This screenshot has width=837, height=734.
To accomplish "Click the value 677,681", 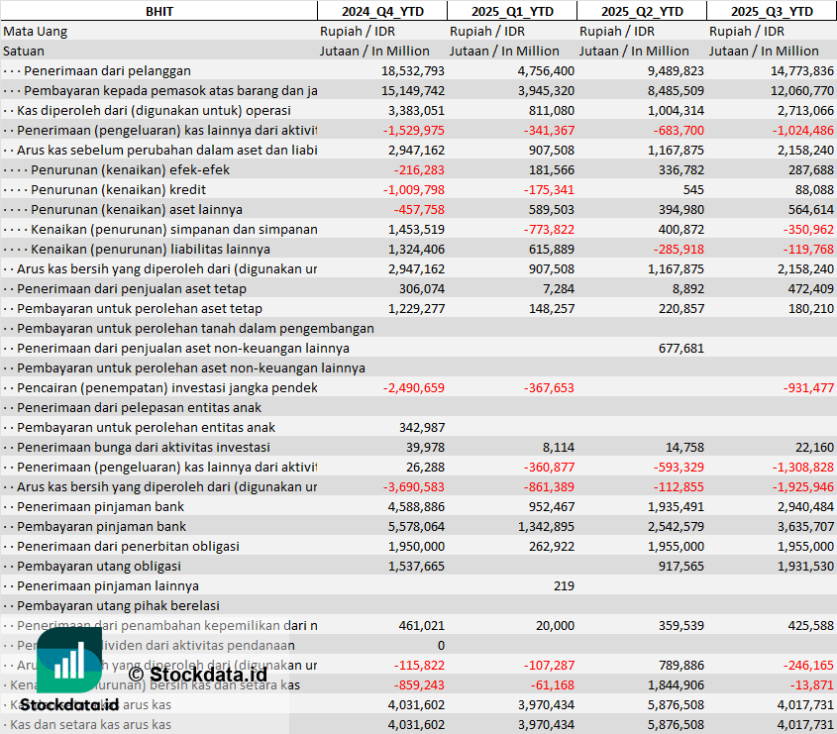I will pos(681,348).
